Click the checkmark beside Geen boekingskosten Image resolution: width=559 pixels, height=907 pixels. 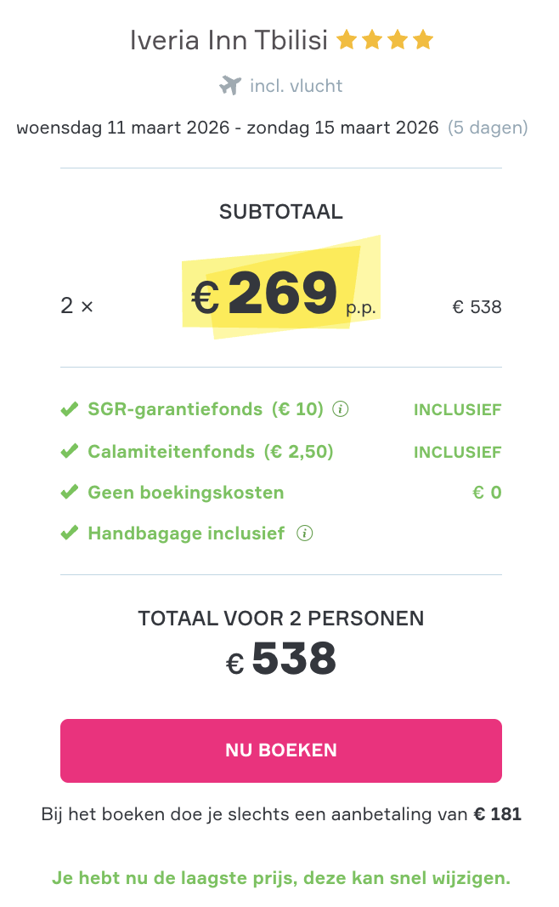click(x=70, y=492)
